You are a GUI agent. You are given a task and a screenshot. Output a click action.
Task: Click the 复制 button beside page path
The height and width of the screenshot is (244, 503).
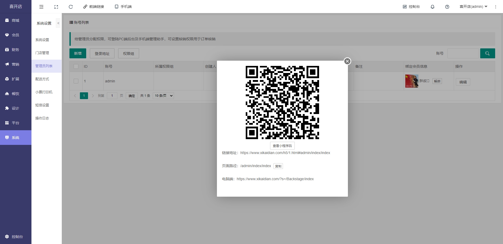coord(278,166)
